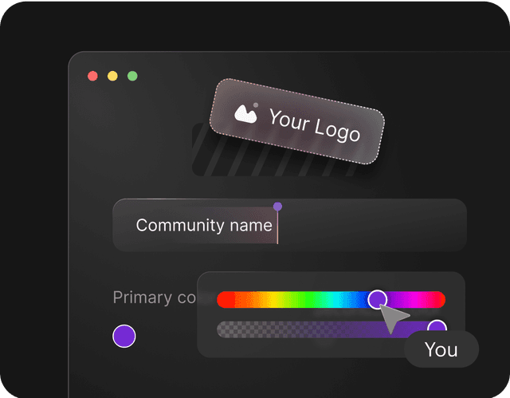This screenshot has height=398, width=510.
Task: Click the Community name input field
Action: tap(289, 225)
